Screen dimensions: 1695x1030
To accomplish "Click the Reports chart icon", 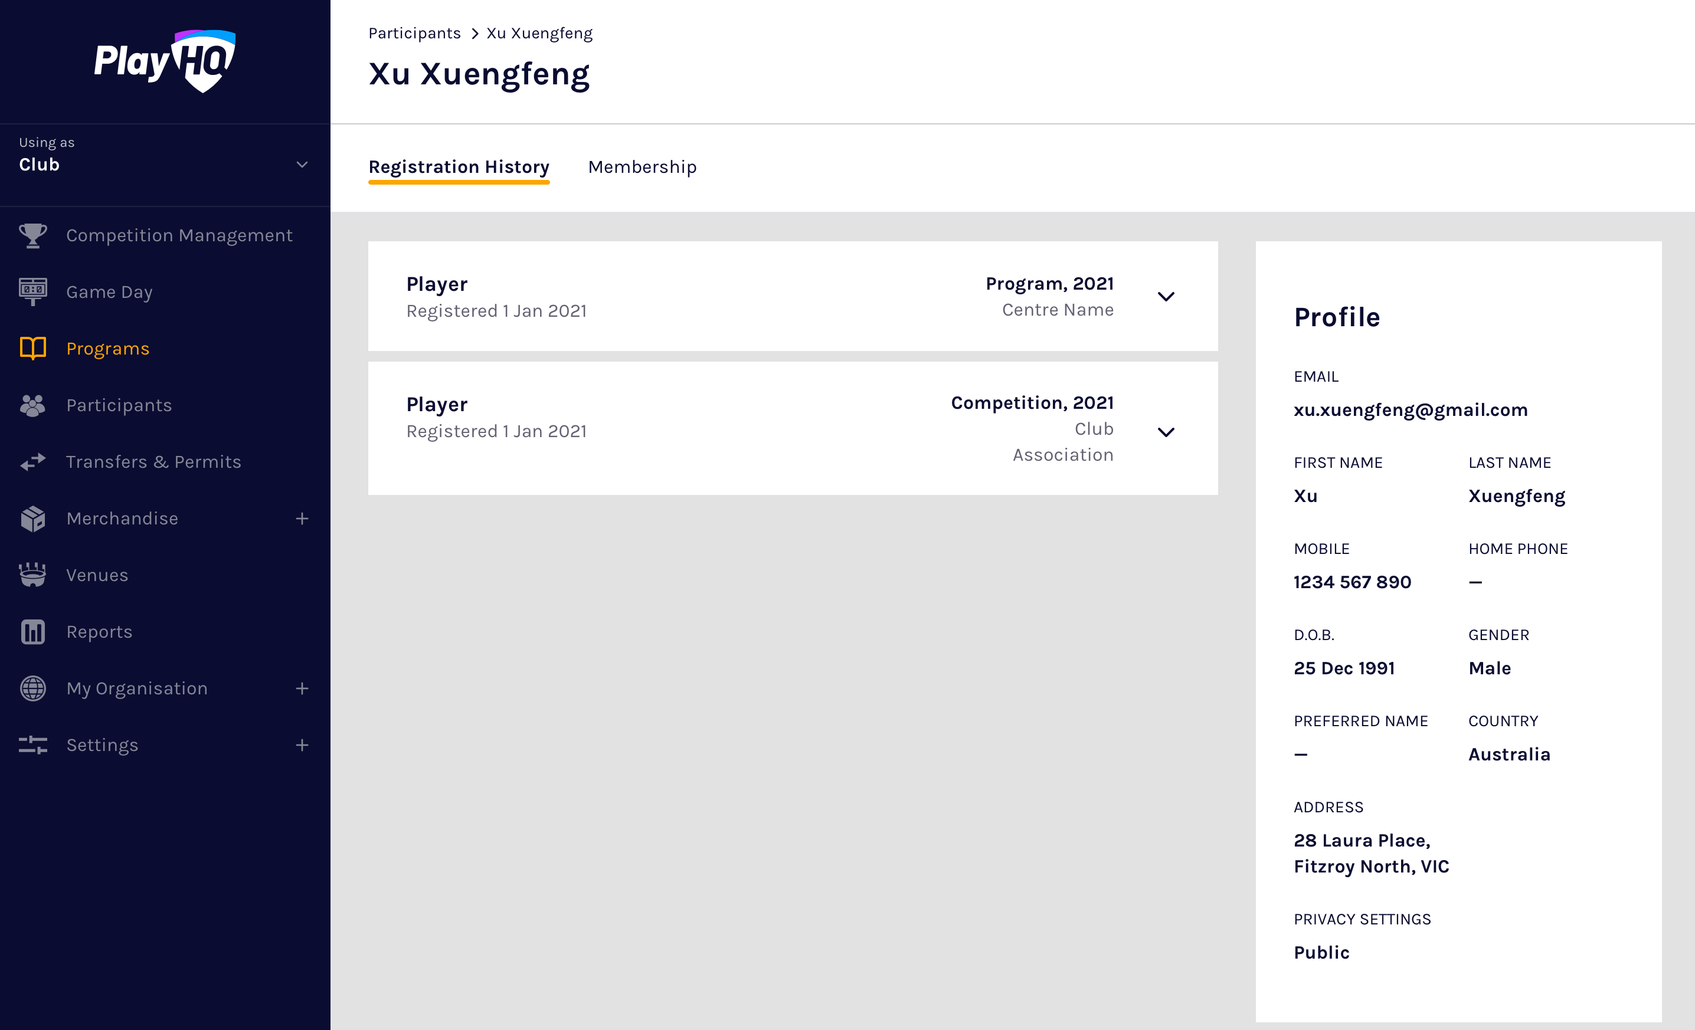I will 32,632.
